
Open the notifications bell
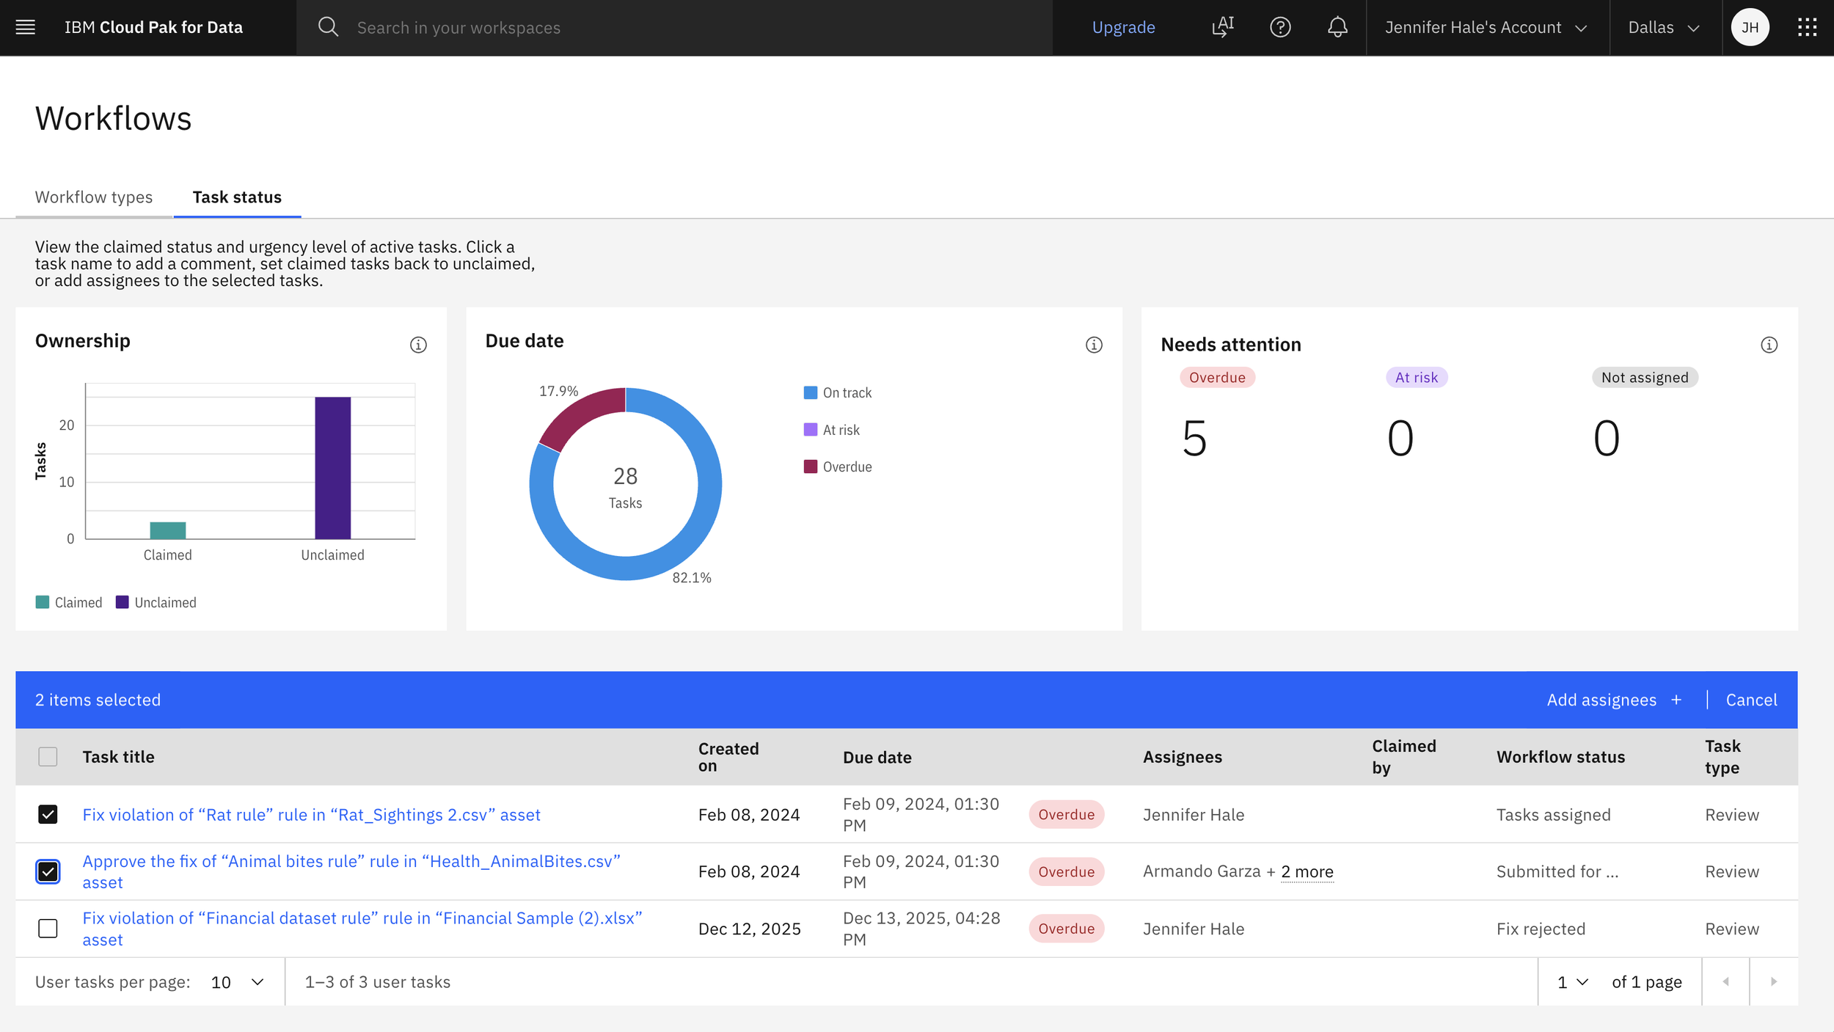tap(1337, 27)
